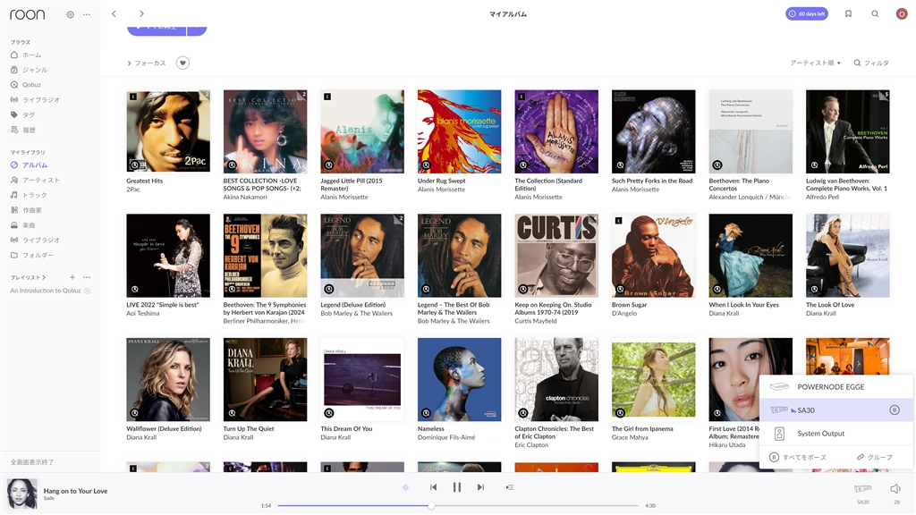The width and height of the screenshot is (916, 515).
Task: Open Under Rug Swept album cover
Action: [x=459, y=131]
